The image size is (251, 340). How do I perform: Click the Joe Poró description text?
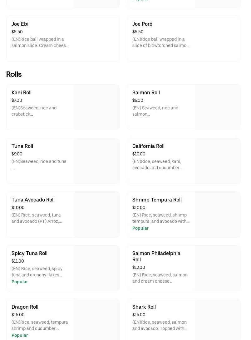pyautogui.click(x=160, y=42)
